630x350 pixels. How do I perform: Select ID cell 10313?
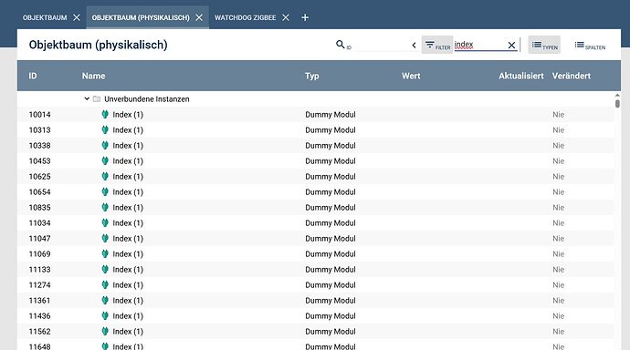[x=40, y=130]
